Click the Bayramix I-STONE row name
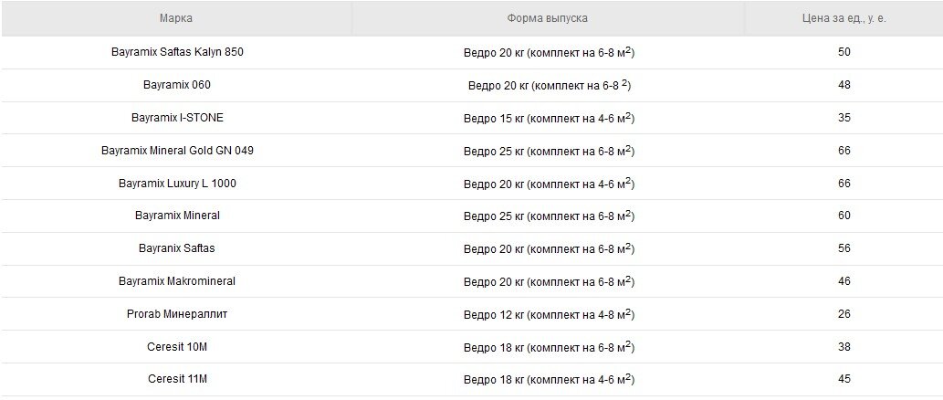Image resolution: width=943 pixels, height=400 pixels. click(x=177, y=117)
